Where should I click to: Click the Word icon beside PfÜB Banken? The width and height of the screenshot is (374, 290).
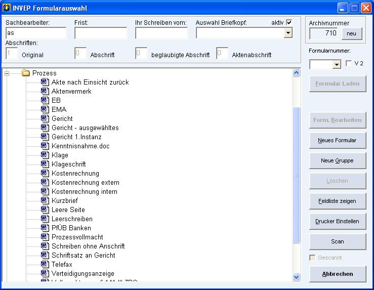[x=45, y=228]
